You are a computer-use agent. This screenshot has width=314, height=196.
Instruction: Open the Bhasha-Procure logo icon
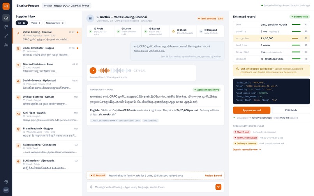(x=6, y=6)
